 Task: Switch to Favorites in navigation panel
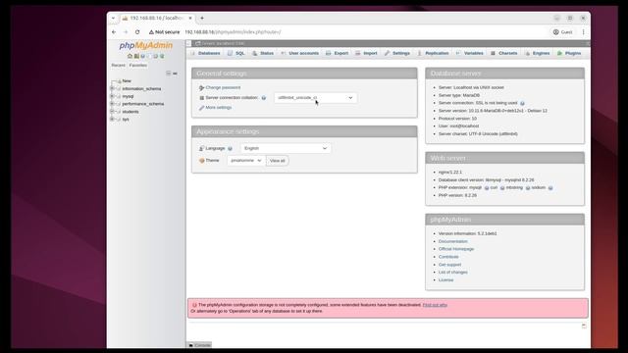pyautogui.click(x=138, y=66)
